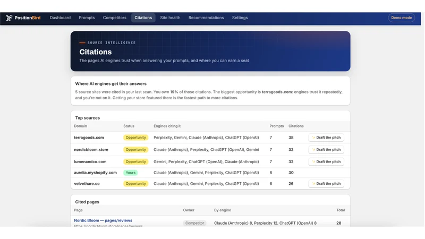Click the Domain column header
This screenshot has height=239, width=425.
[x=81, y=126]
